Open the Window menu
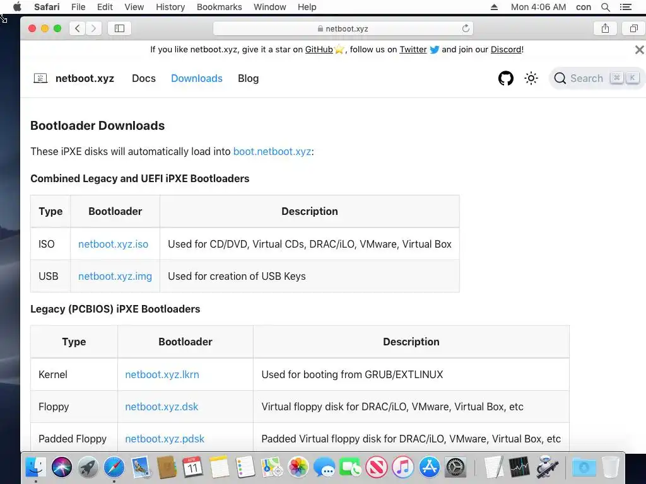The width and height of the screenshot is (646, 484). (x=270, y=7)
